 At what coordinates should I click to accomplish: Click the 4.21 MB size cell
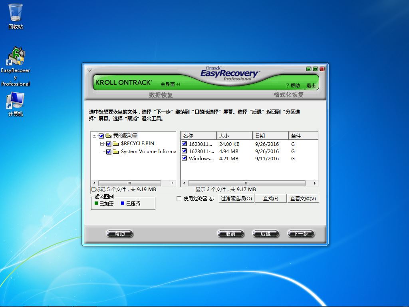coord(229,158)
